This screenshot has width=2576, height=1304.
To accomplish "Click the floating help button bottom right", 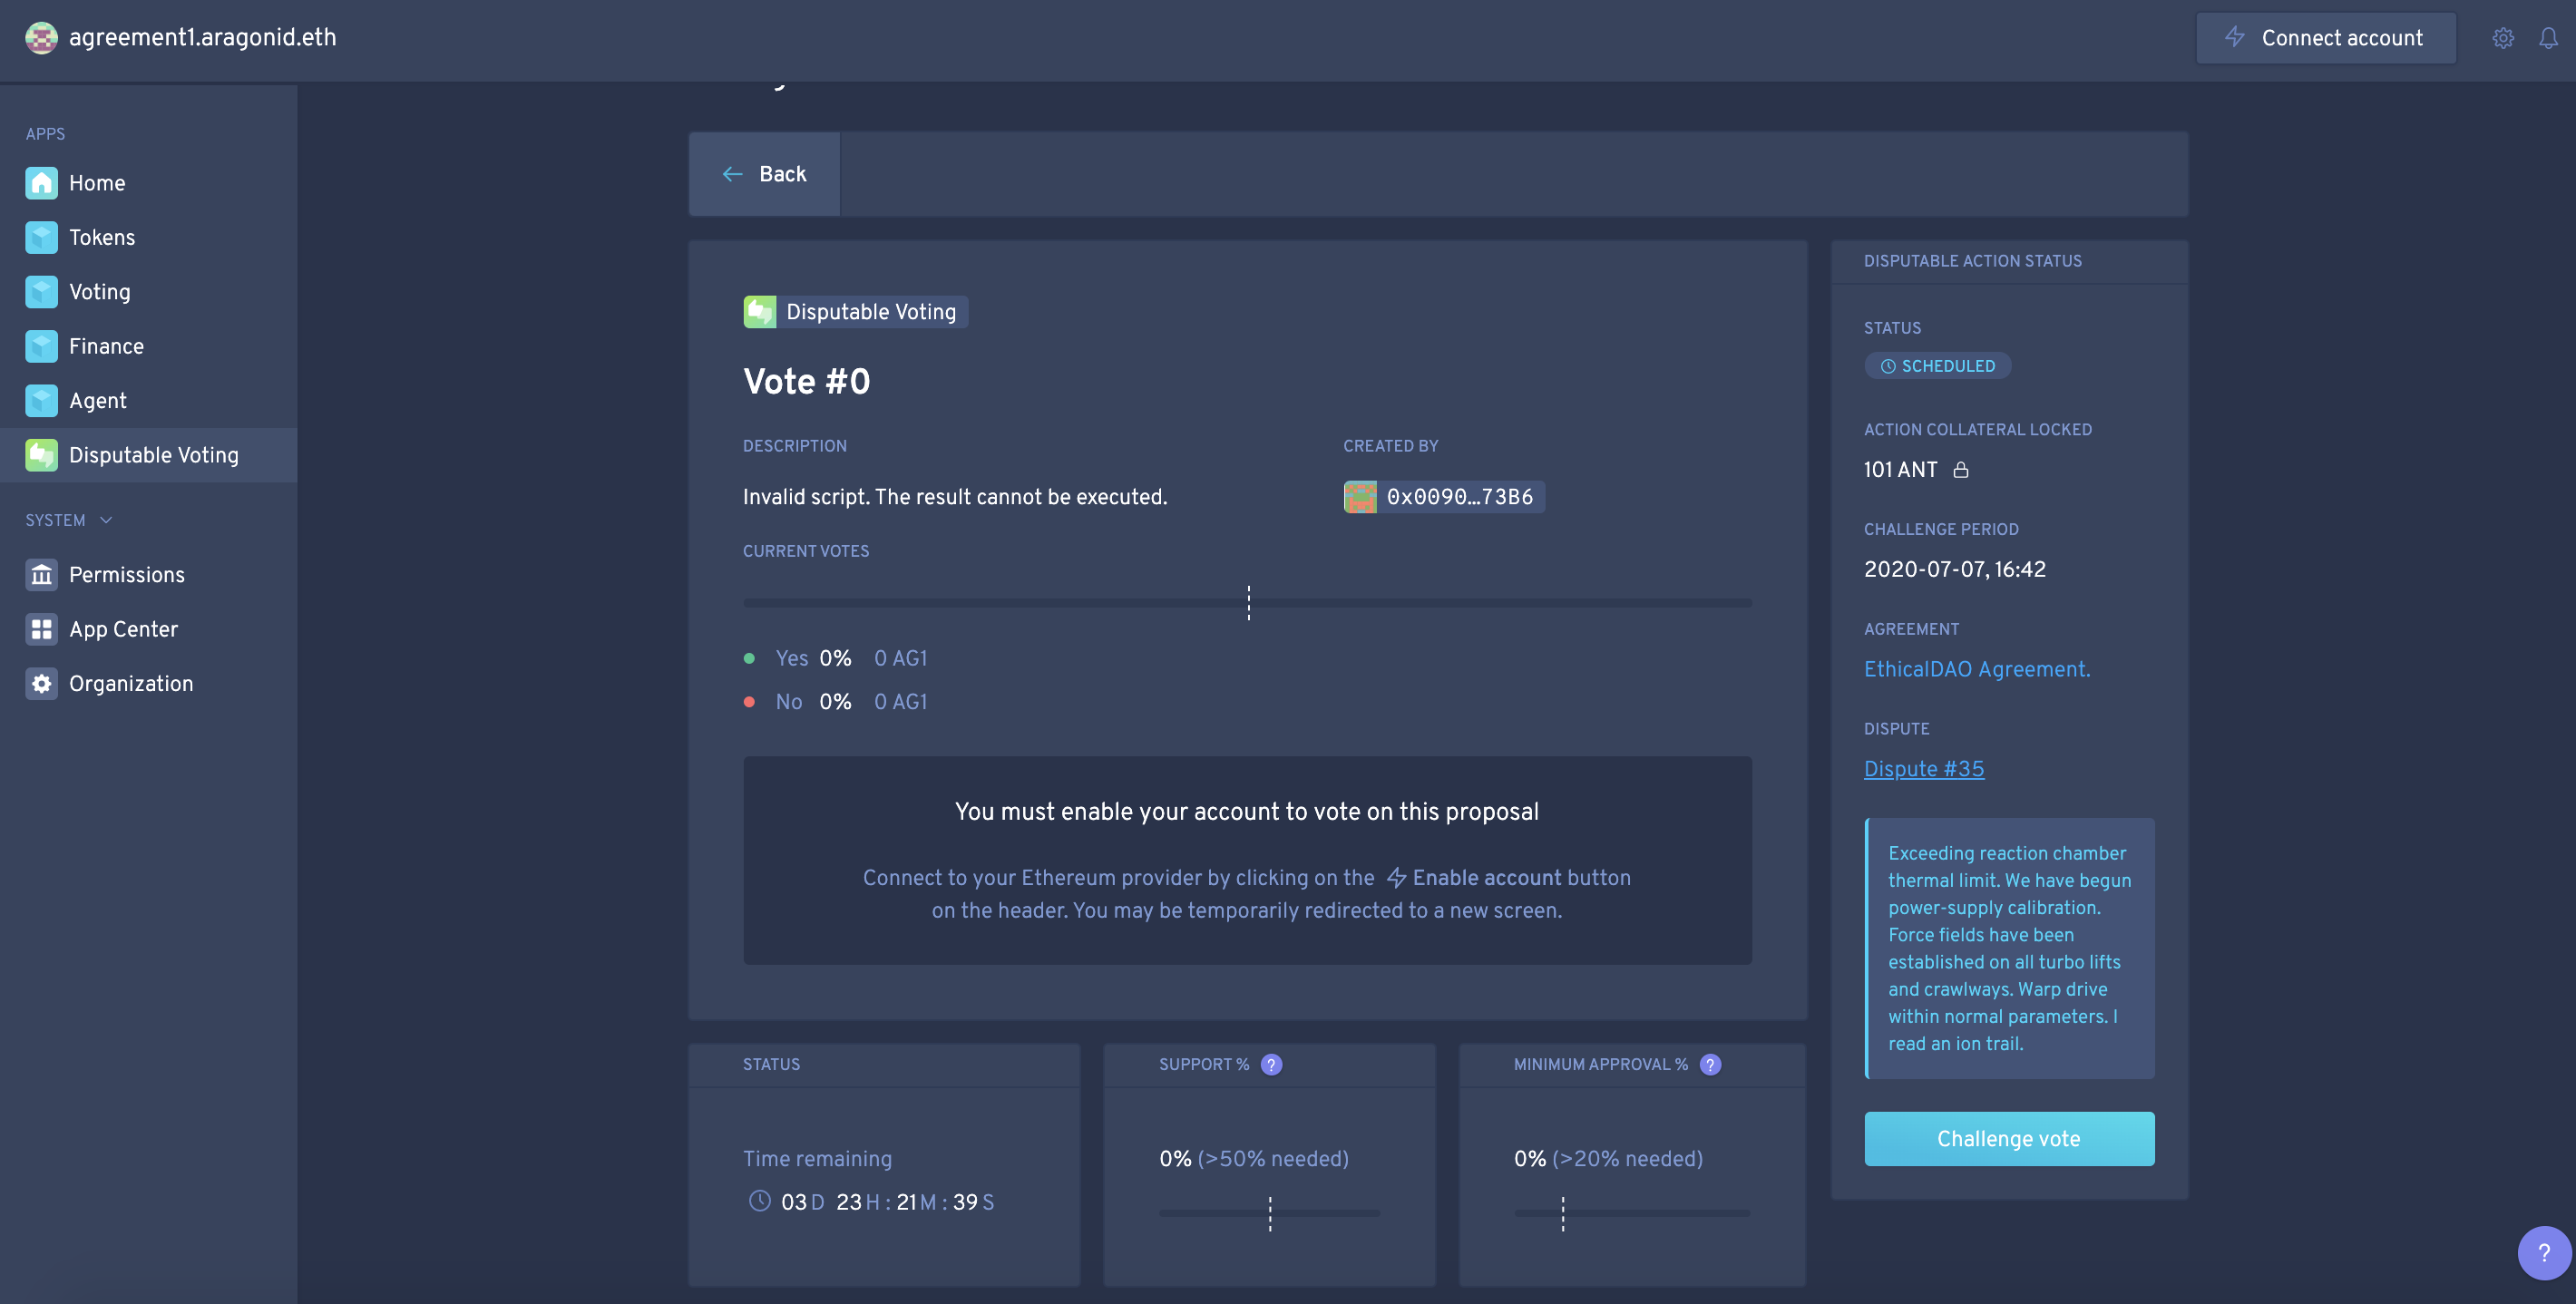I will tap(2543, 1252).
